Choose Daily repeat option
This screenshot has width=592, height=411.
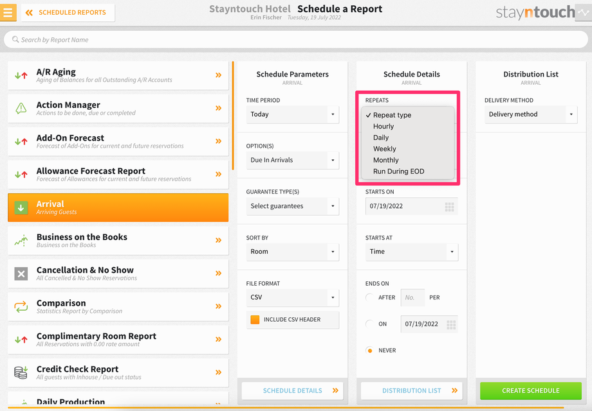coord(408,138)
